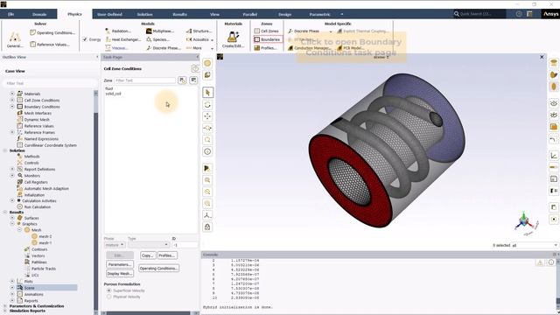560x315 pixels.
Task: Open Discrete Phase in the Models group
Action: 164,48
